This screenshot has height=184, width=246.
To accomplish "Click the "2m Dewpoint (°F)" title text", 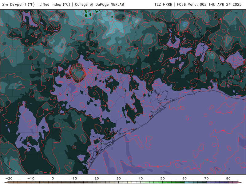I will click(x=18, y=5).
